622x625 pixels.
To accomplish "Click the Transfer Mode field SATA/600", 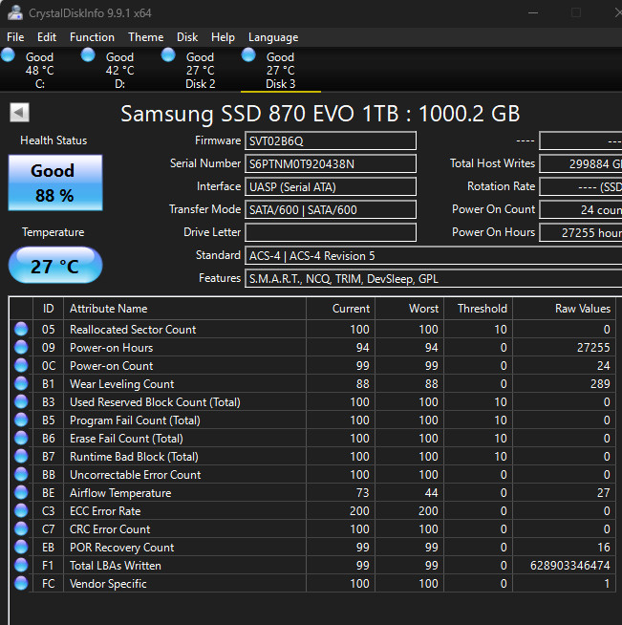I will (x=331, y=209).
